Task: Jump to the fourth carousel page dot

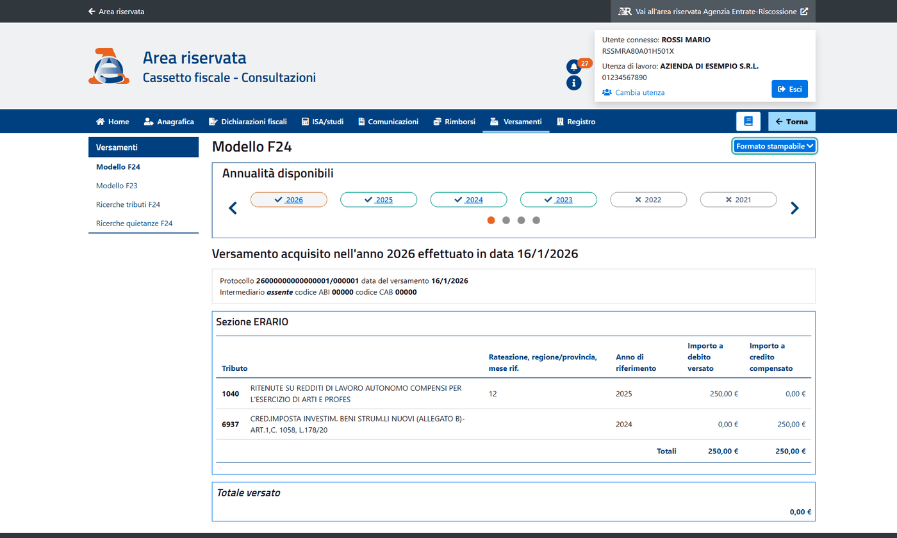Action: click(x=536, y=220)
